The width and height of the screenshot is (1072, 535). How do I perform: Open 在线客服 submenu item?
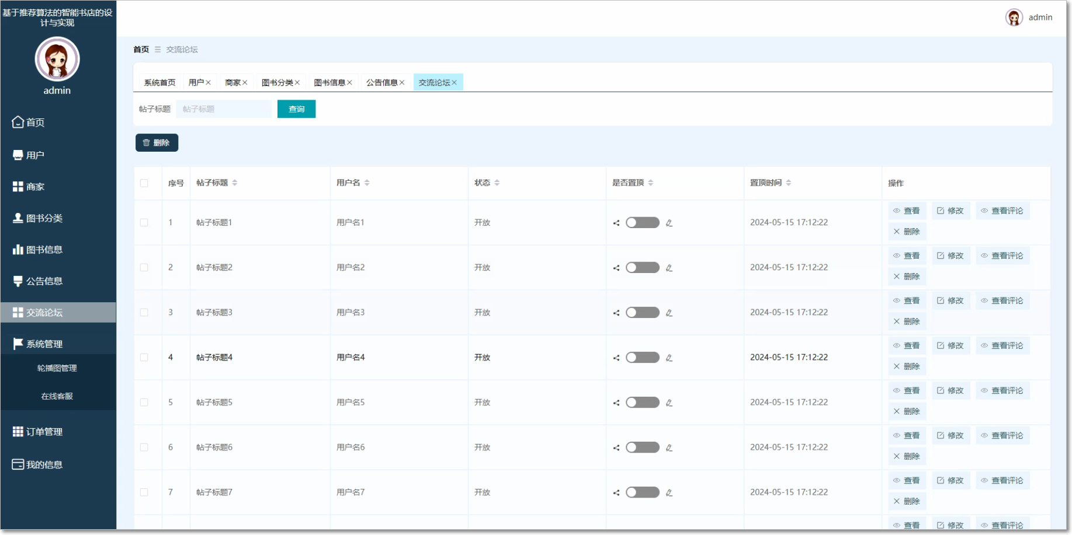coord(57,396)
